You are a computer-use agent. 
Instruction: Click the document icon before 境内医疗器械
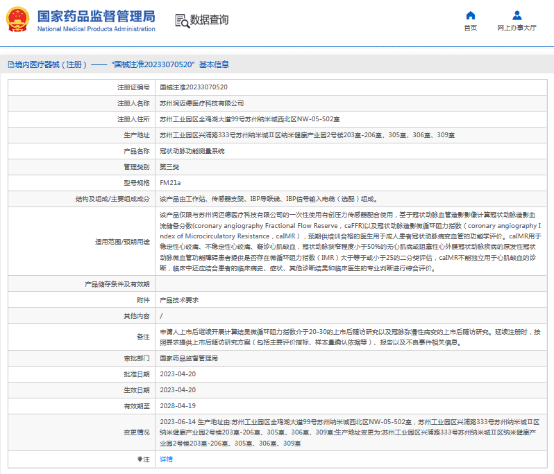tap(11, 64)
